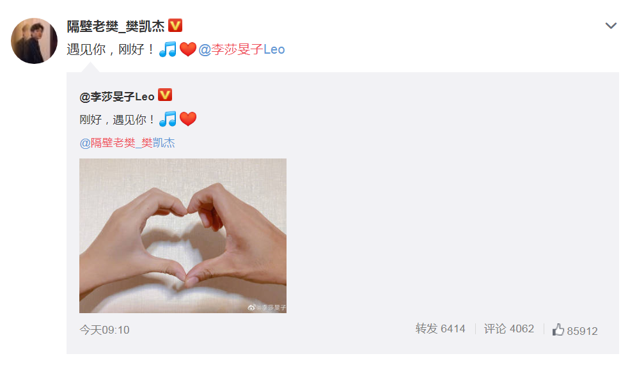Click the music note emoji in main post
This screenshot has width=630, height=386.
pyautogui.click(x=168, y=49)
